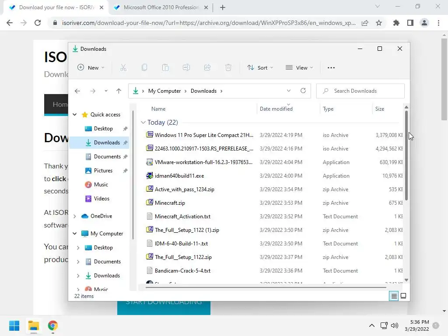Sort by Size column header

pyautogui.click(x=380, y=109)
